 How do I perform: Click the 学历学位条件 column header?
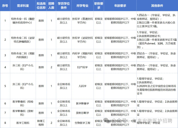(x=63, y=6)
